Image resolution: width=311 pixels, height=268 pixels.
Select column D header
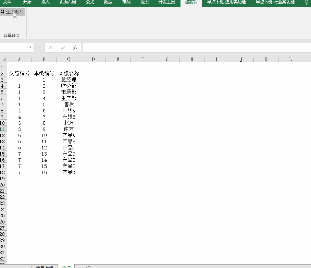click(93, 59)
